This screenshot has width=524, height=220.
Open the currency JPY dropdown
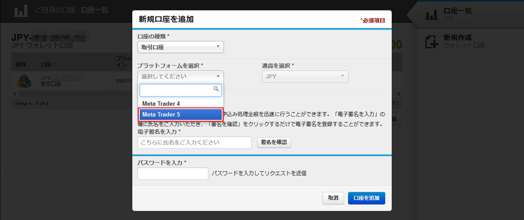tap(305, 76)
